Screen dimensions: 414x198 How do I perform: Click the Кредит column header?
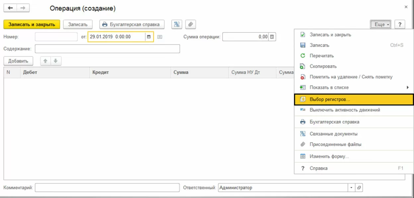(130, 72)
